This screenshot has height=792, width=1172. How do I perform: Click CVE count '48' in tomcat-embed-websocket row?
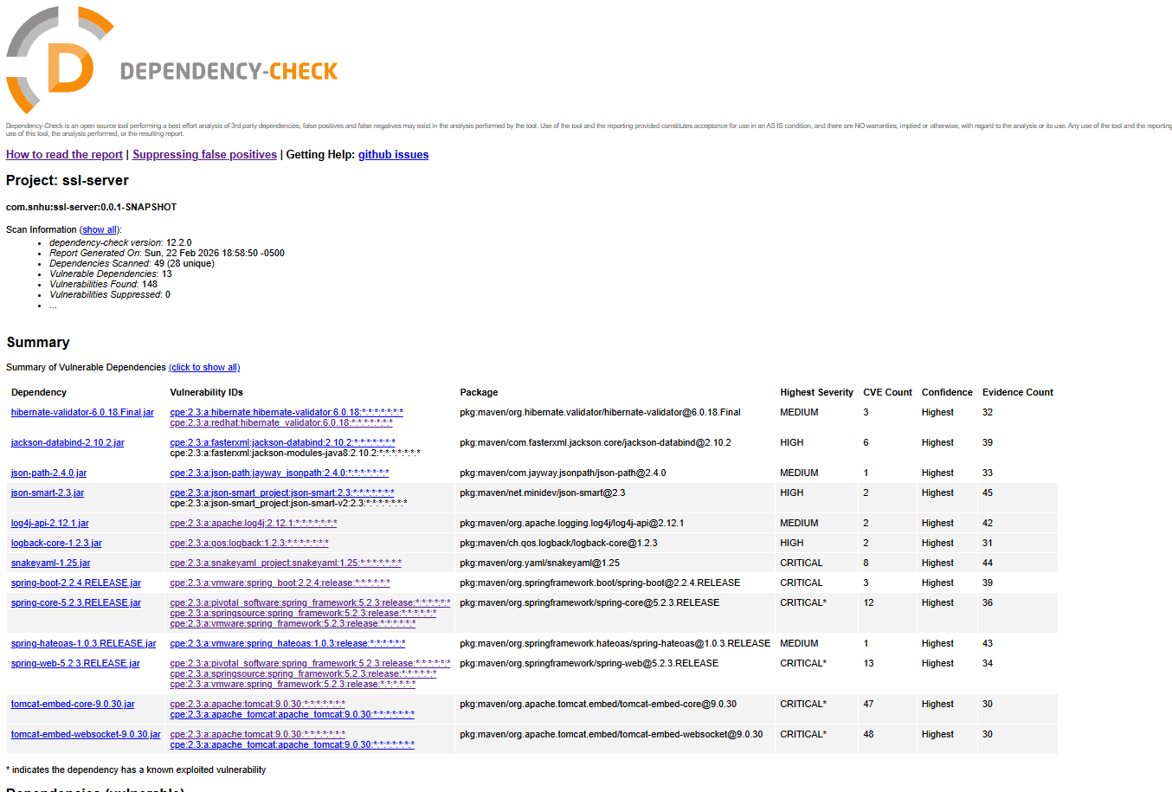[x=869, y=735]
